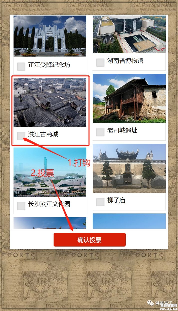This screenshot has height=311, width=178.
Task: Click the 长沙滨江文化园 label text
Action: (49, 204)
